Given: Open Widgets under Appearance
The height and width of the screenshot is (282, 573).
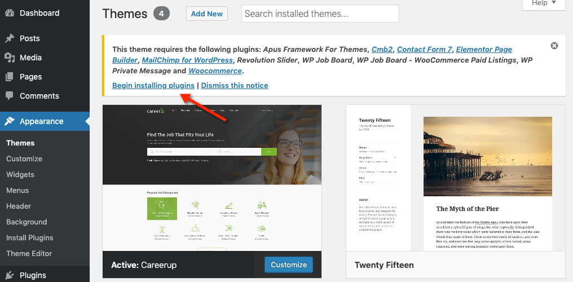Looking at the screenshot, I should click(20, 174).
